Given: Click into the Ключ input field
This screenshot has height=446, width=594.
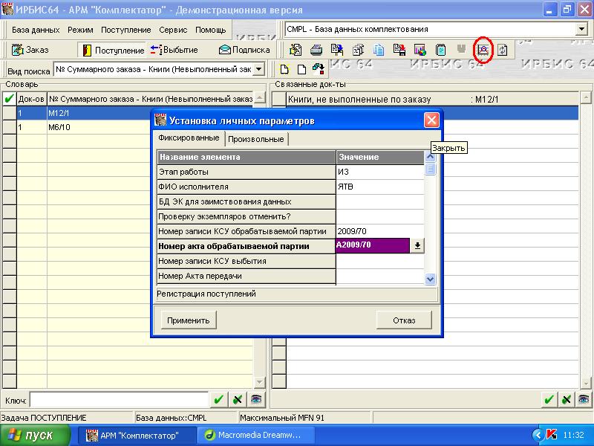Looking at the screenshot, I should pos(119,400).
